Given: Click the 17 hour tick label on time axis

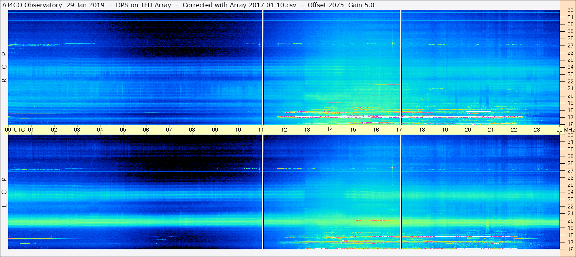Looking at the screenshot, I should (x=399, y=130).
